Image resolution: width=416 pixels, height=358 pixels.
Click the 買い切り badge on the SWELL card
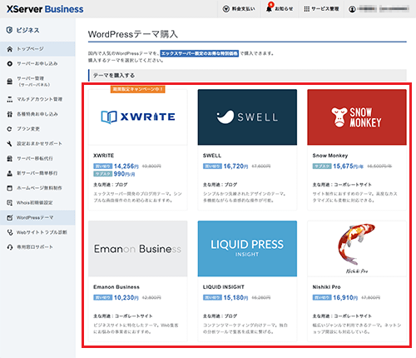(x=212, y=167)
